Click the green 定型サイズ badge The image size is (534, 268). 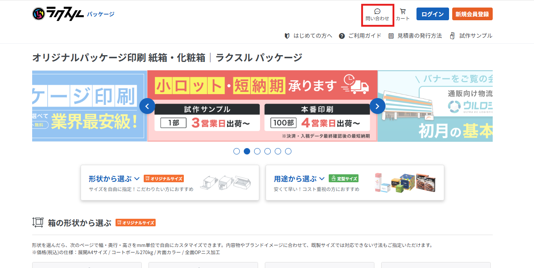pyautogui.click(x=343, y=179)
